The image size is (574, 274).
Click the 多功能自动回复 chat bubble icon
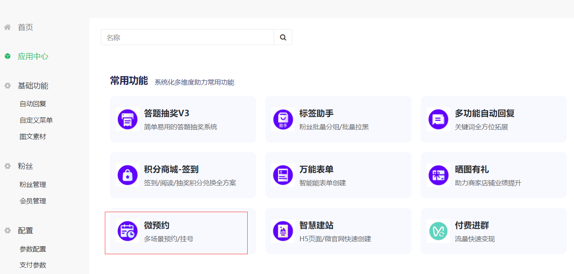(438, 120)
